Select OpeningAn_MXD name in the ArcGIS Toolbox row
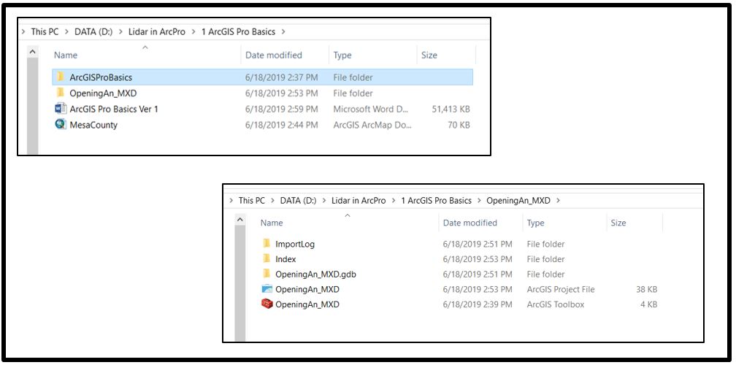 click(x=307, y=304)
